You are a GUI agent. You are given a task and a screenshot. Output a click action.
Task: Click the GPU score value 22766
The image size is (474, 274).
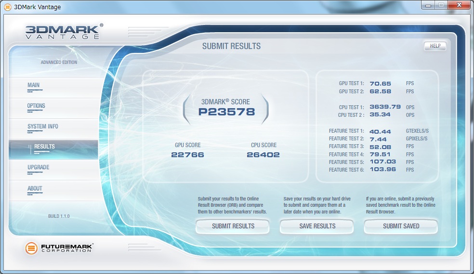[x=187, y=155]
